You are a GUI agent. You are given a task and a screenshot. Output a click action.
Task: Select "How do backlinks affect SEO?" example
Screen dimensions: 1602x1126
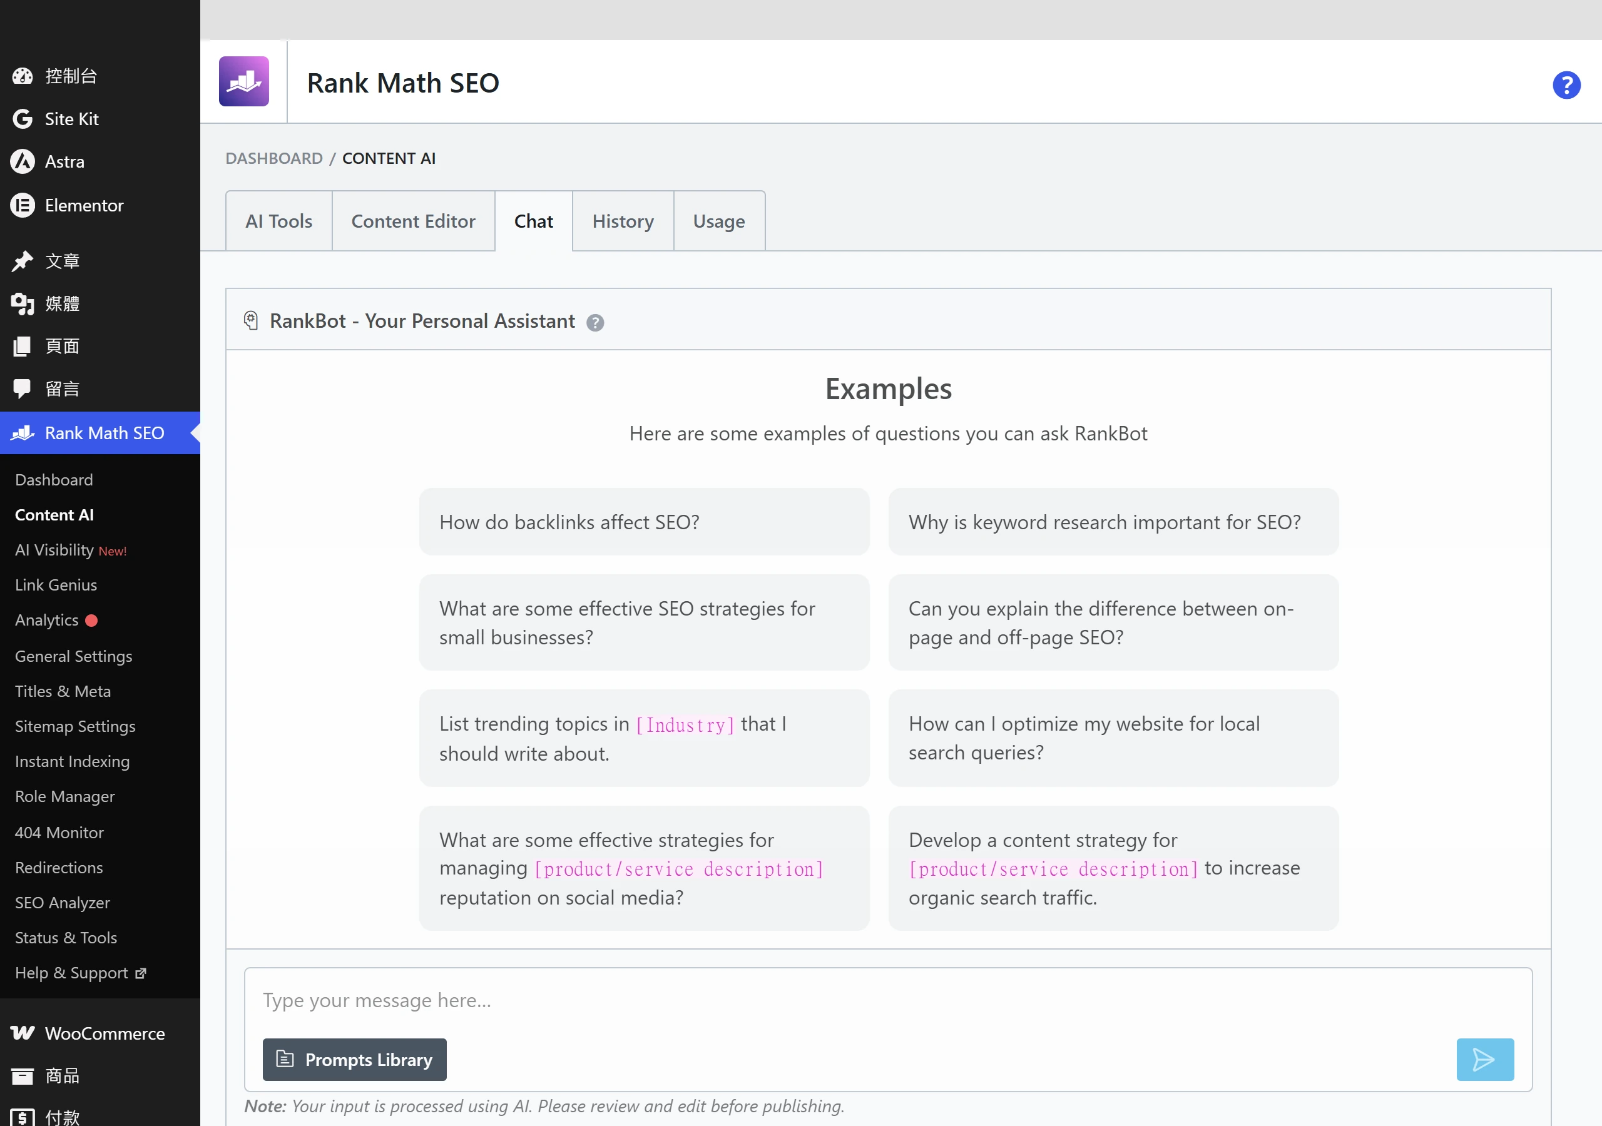click(644, 522)
